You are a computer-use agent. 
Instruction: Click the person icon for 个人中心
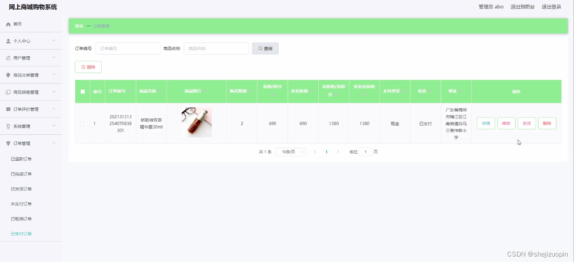pyautogui.click(x=8, y=41)
